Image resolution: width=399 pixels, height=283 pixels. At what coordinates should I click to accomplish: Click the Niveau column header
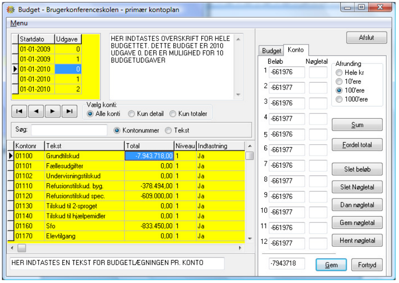[x=185, y=146]
